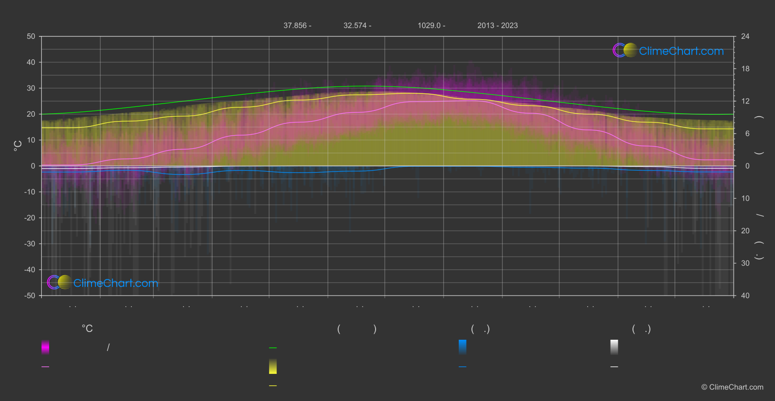Click the yellow gradient legend swatch
Screen dimensions: 775x401
tap(273, 366)
